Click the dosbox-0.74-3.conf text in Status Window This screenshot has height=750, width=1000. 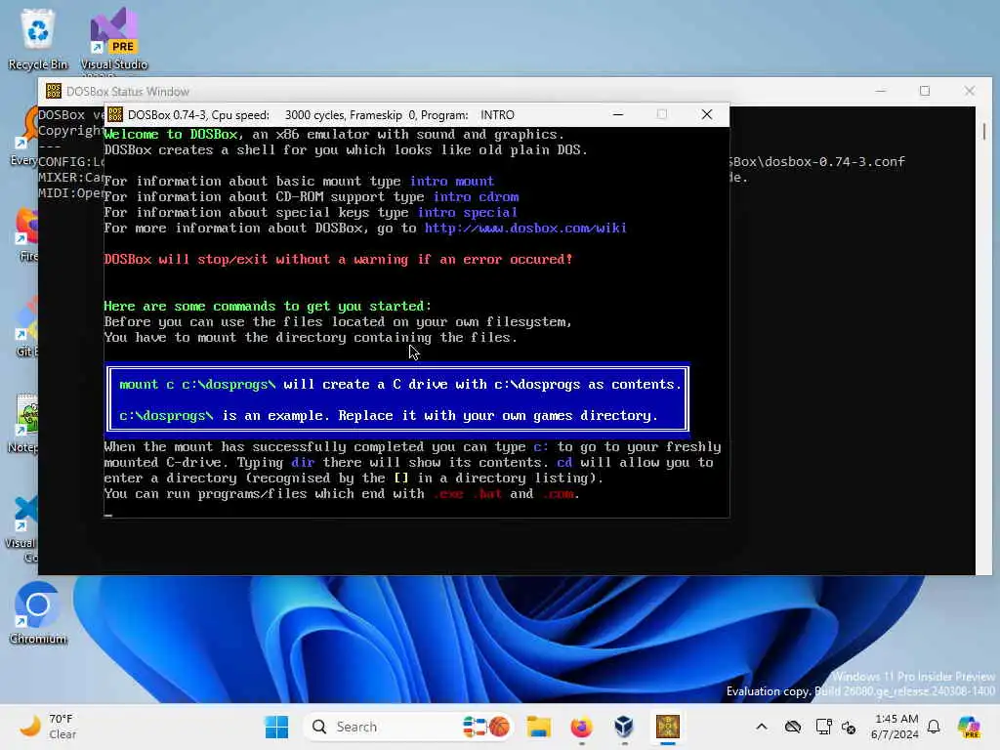(x=834, y=162)
